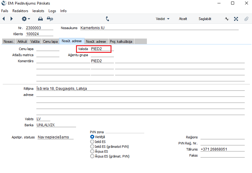Viewport: 252px width, 173px height.
Task: Open the activity graph icon
Action: (227, 19)
